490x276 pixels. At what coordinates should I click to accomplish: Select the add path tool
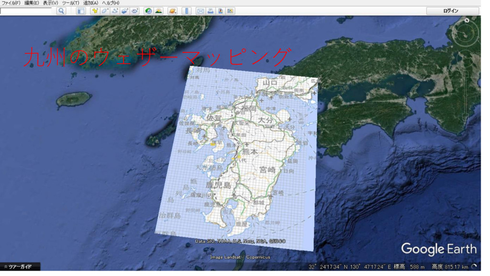pyautogui.click(x=115, y=11)
